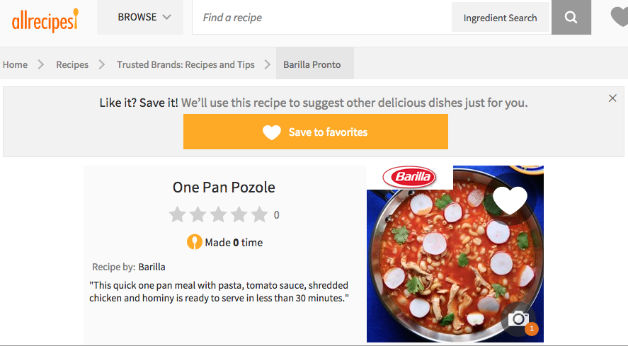The width and height of the screenshot is (628, 346).
Task: Rate the recipe one star
Action: coord(178,214)
